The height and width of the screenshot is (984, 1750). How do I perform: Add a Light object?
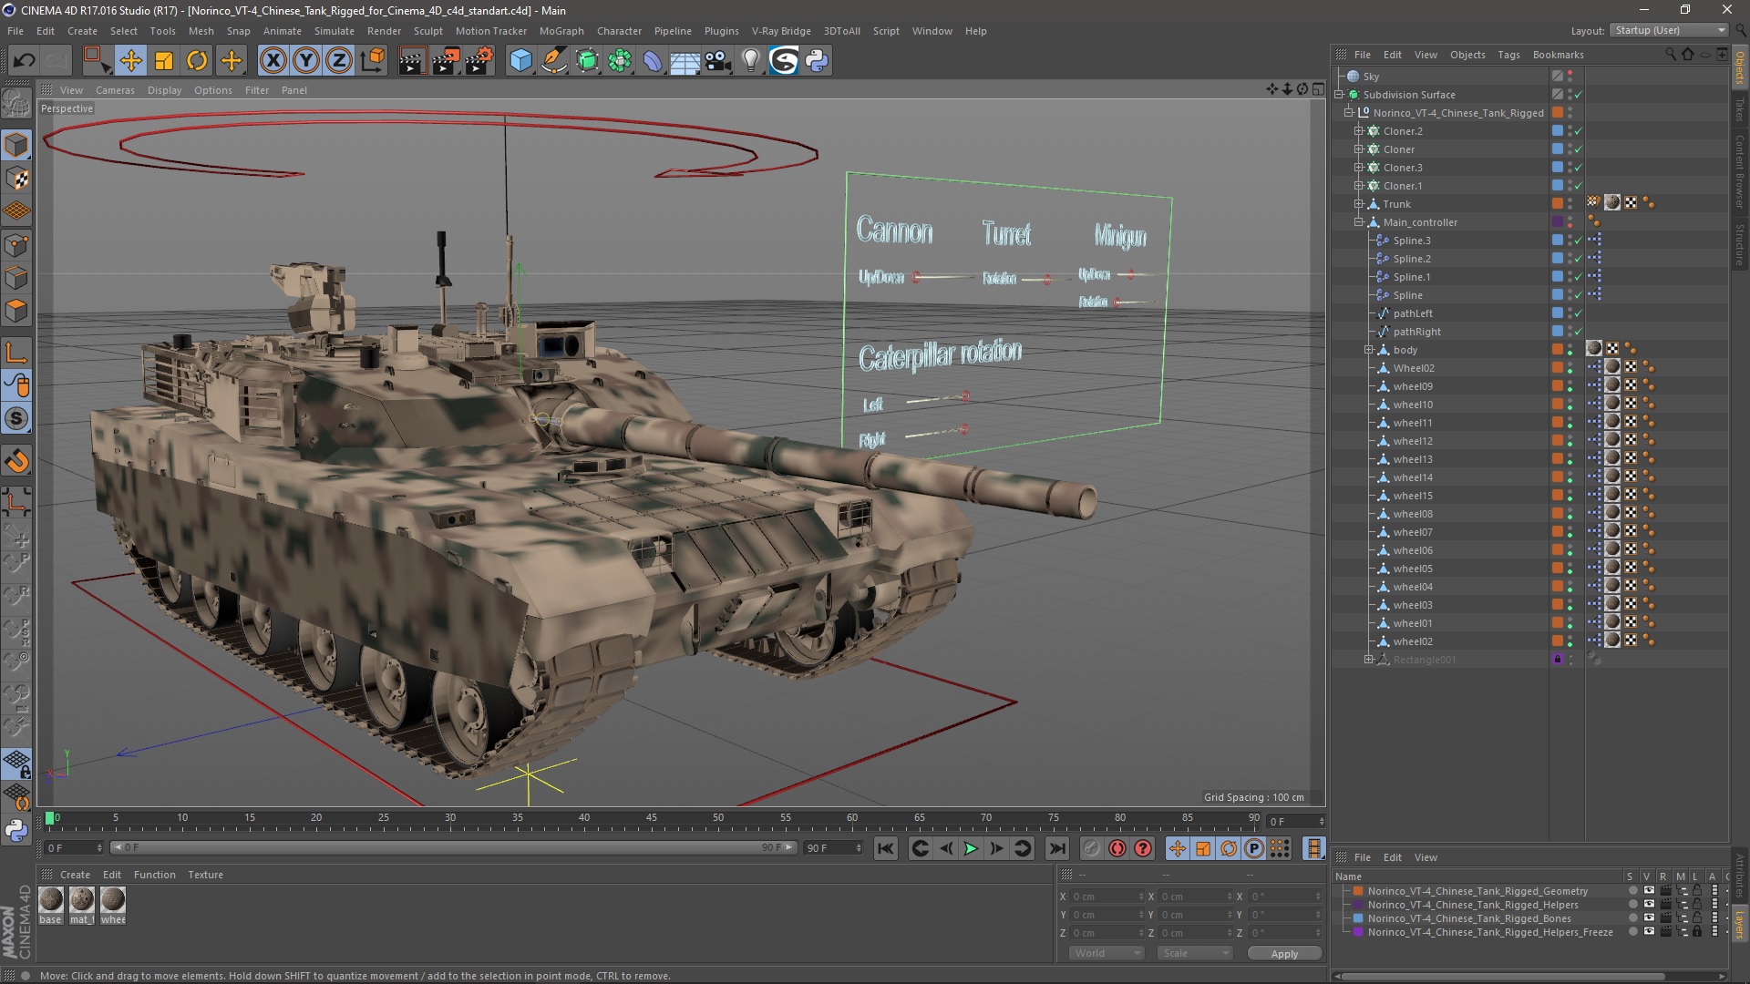(x=751, y=61)
